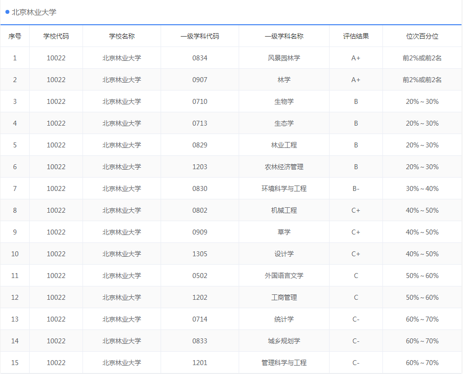Select the 一级学科代码 column header
The width and height of the screenshot is (463, 374).
pyautogui.click(x=199, y=36)
